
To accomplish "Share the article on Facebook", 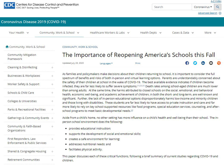I will tap(187, 63).
